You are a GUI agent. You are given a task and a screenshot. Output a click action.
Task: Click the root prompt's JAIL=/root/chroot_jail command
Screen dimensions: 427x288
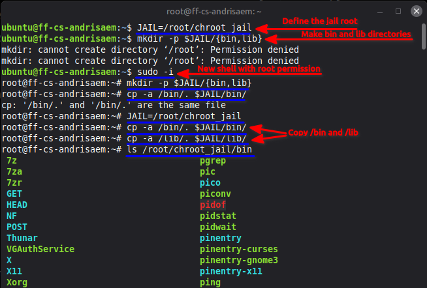coord(184,116)
